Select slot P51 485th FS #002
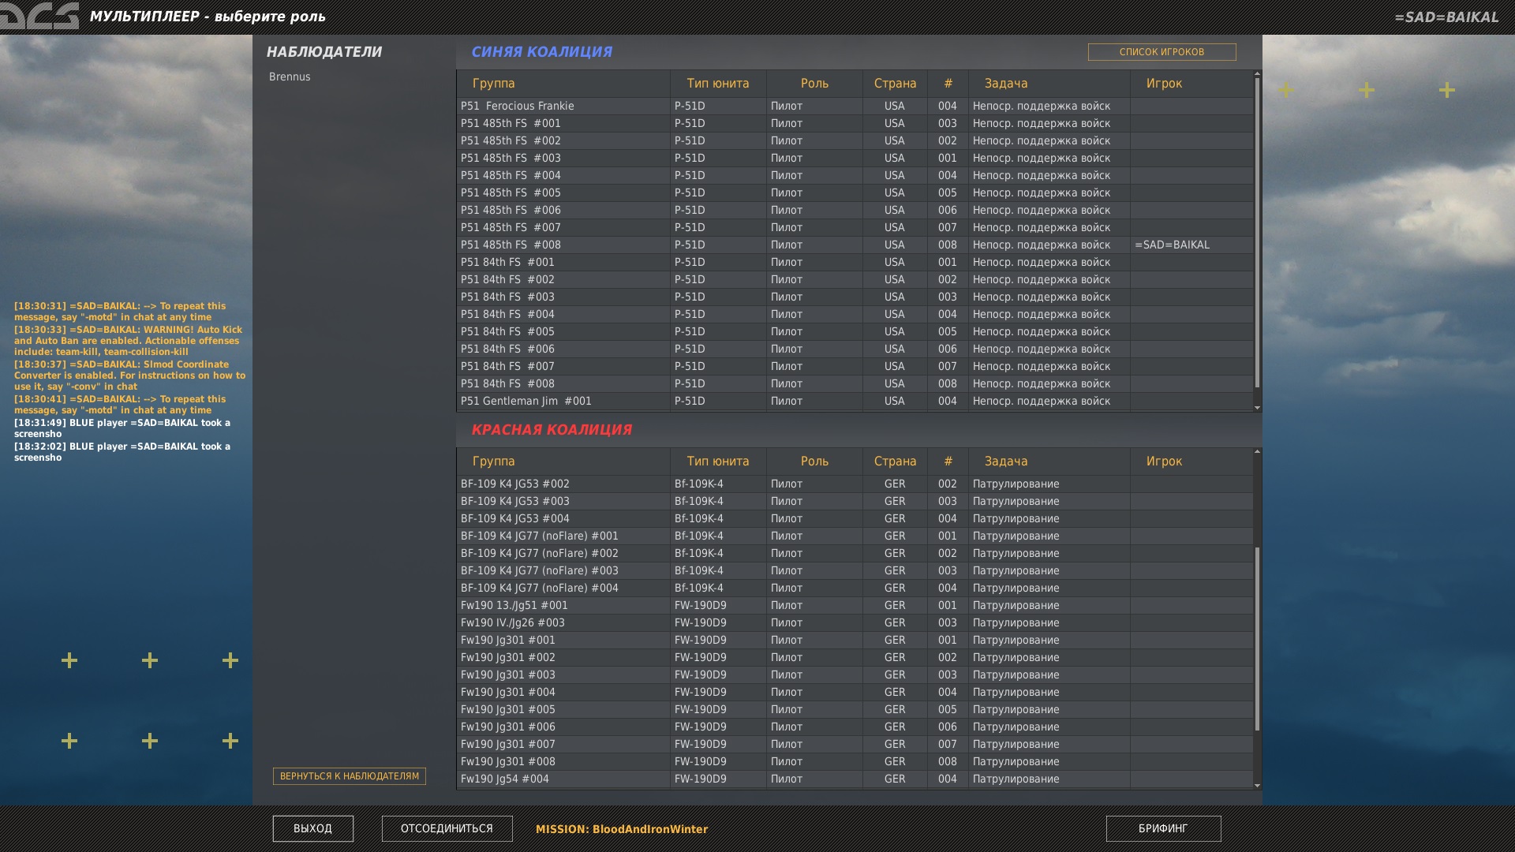This screenshot has height=852, width=1515. (855, 140)
